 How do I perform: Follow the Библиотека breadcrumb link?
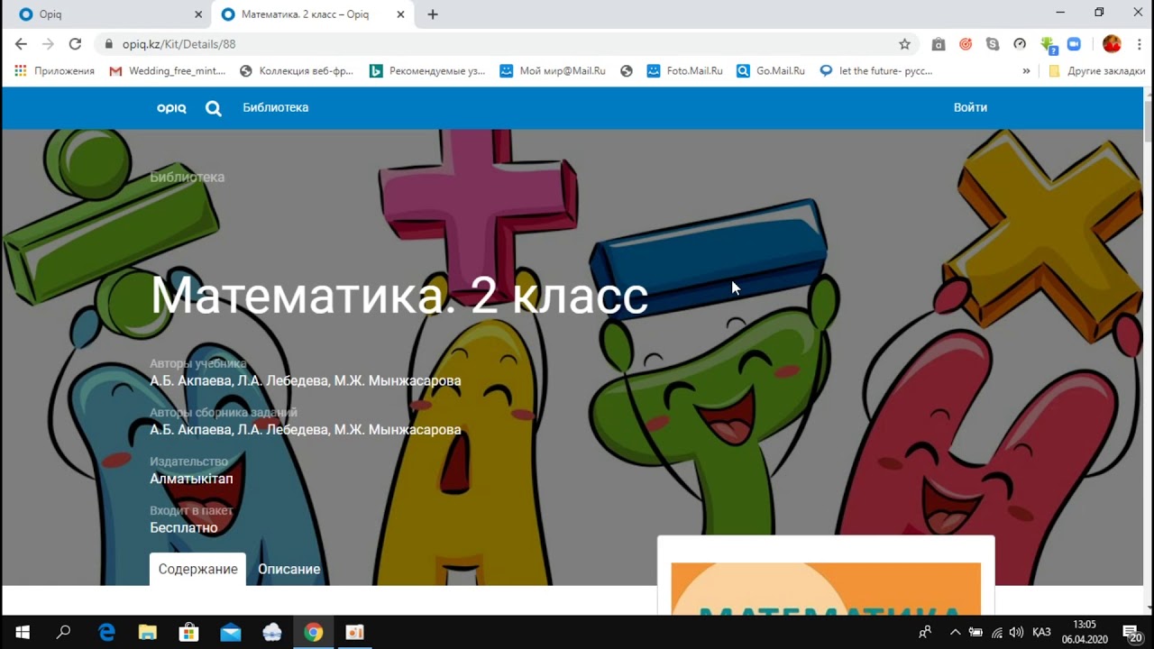point(187,177)
